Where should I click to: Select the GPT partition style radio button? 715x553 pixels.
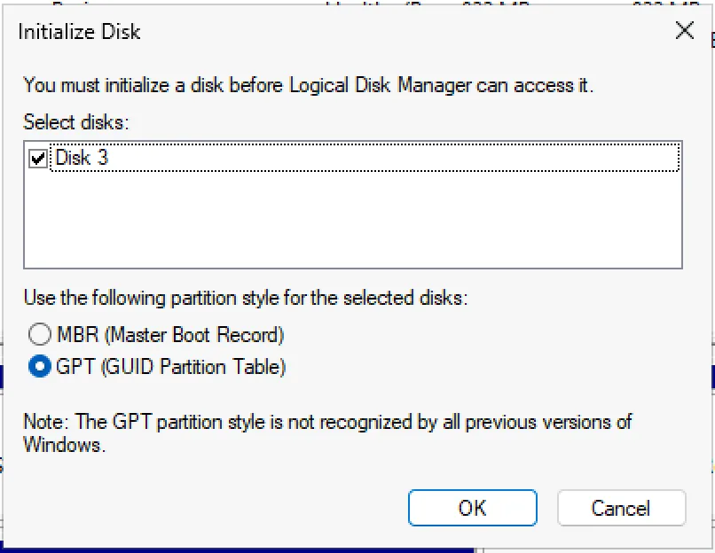click(39, 365)
